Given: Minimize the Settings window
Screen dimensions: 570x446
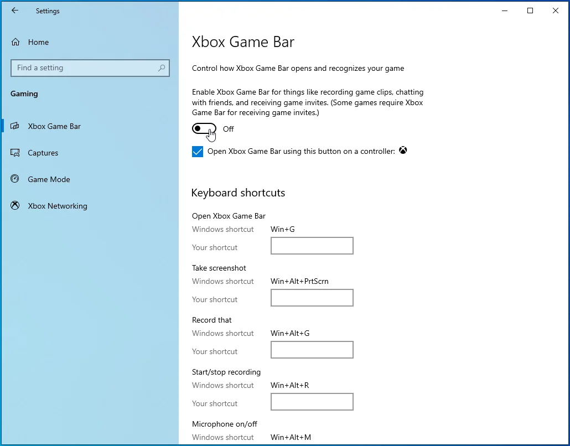Looking at the screenshot, I should 505,11.
